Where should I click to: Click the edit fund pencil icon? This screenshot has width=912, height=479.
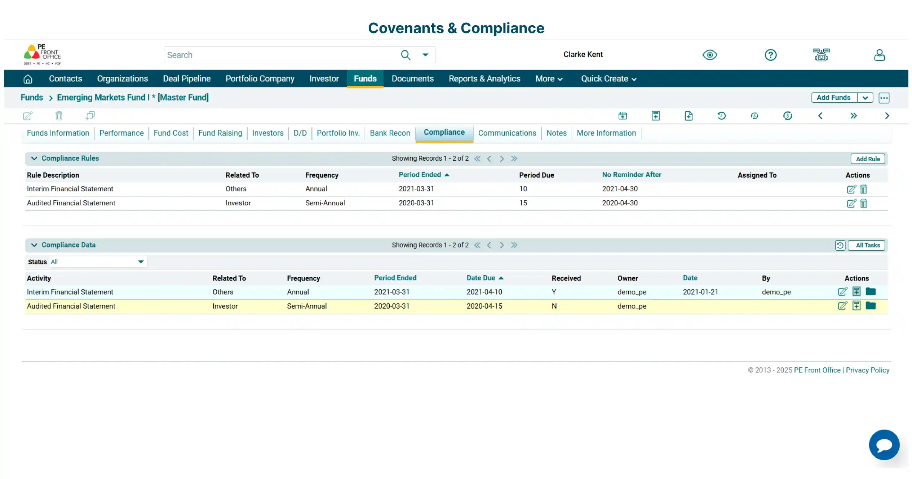[28, 116]
